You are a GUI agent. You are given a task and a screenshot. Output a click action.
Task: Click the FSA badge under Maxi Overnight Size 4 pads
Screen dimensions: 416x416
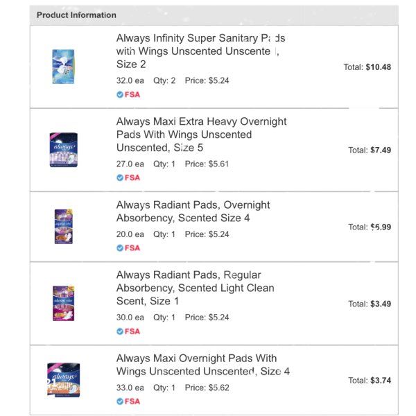[128, 401]
